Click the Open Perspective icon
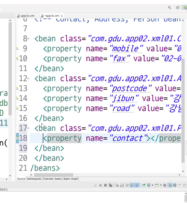The image size is (187, 203). (178, 8)
